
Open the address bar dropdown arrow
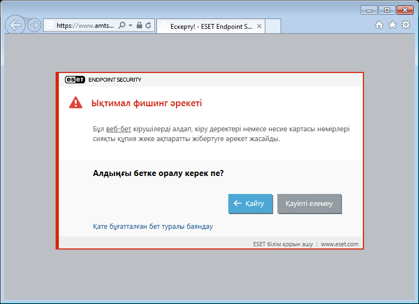130,26
